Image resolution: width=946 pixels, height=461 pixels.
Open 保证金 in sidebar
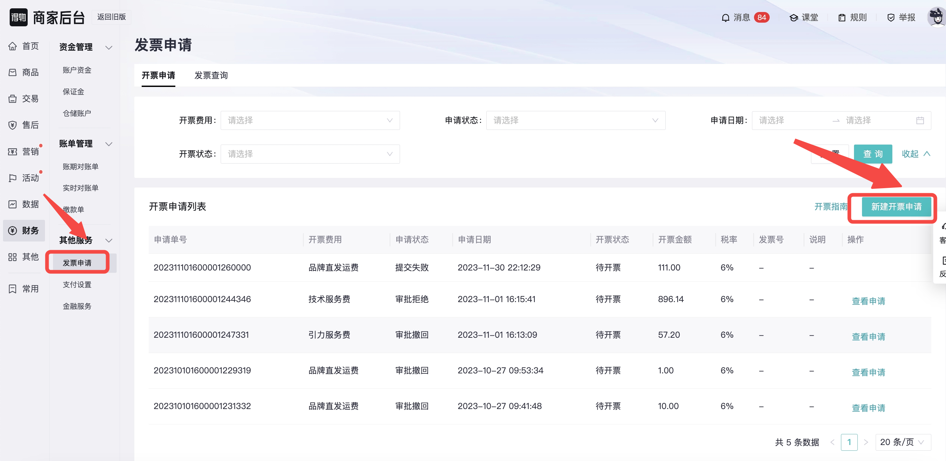[x=73, y=92]
